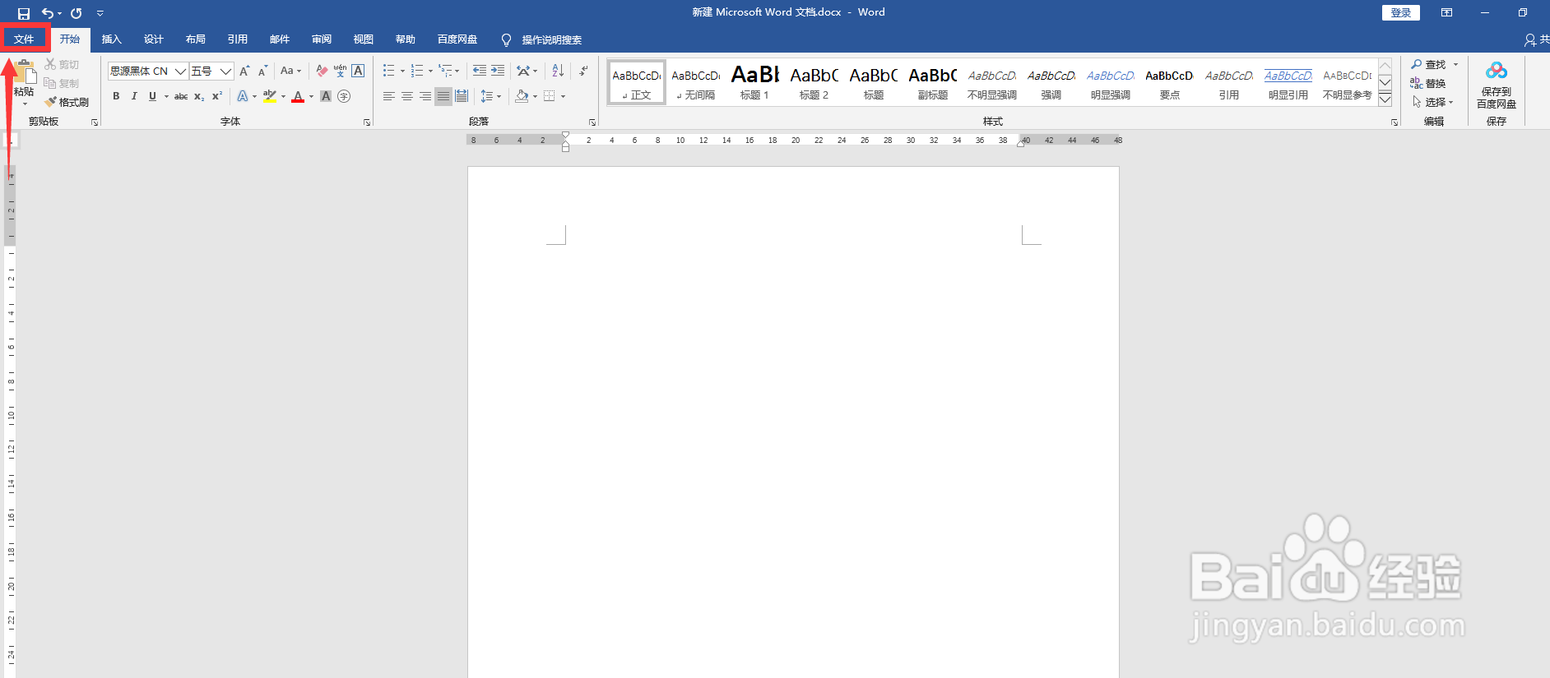Click the Ribbon Display Options icon in title bar
This screenshot has height=678, width=1550.
pyautogui.click(x=1446, y=12)
